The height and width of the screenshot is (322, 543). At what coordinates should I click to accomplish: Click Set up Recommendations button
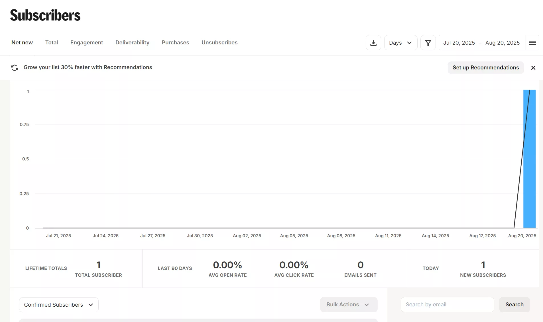click(x=485, y=67)
